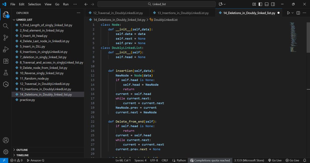
Task: Click the Linked_list command center search box
Action: 156,4
